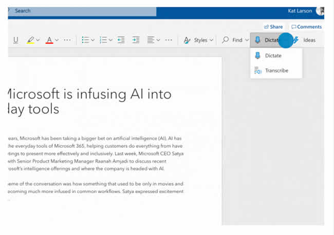This screenshot has width=334, height=235.
Task: Expand numbered list style dropdown
Action: (x=110, y=40)
